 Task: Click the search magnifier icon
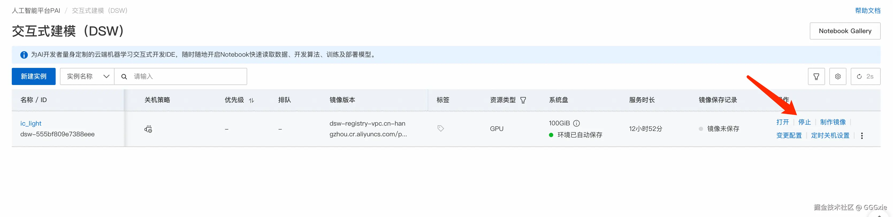pos(124,76)
